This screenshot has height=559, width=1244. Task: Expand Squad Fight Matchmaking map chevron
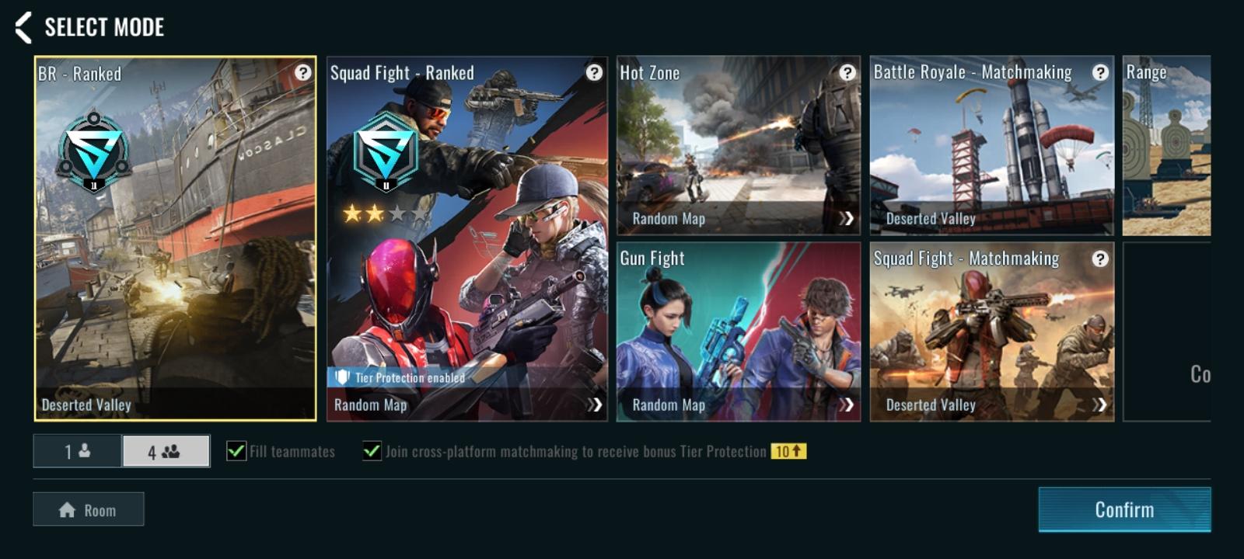1099,404
